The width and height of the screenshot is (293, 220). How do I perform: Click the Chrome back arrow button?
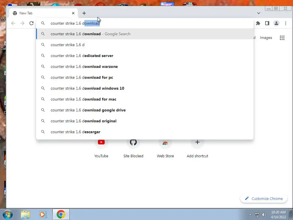tap(13, 23)
